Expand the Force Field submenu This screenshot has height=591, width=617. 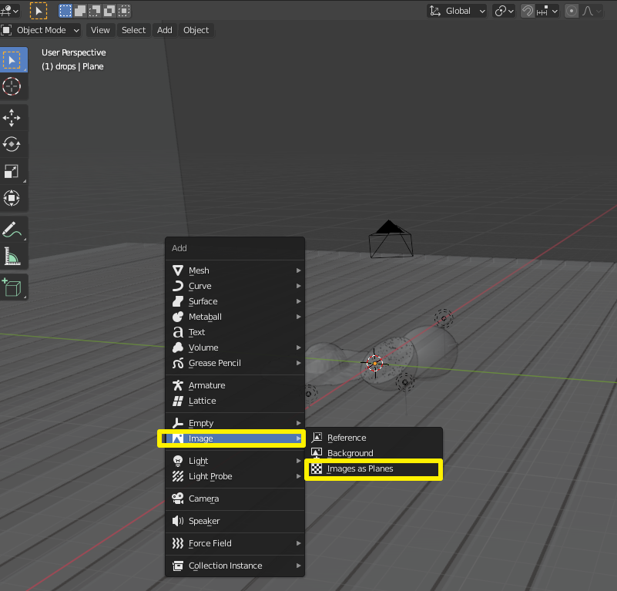pyautogui.click(x=235, y=543)
